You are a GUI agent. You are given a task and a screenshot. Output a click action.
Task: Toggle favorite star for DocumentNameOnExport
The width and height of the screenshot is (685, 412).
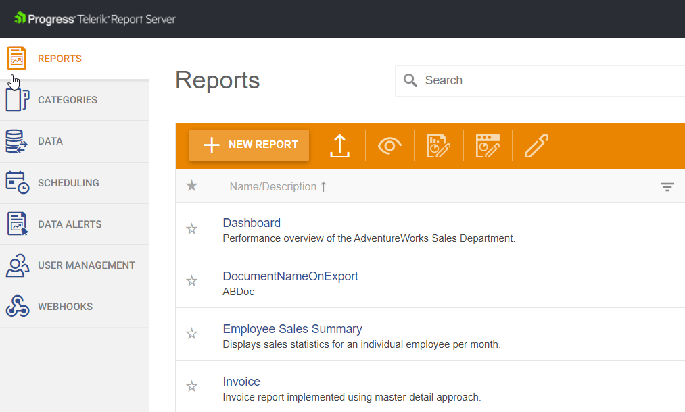(192, 280)
